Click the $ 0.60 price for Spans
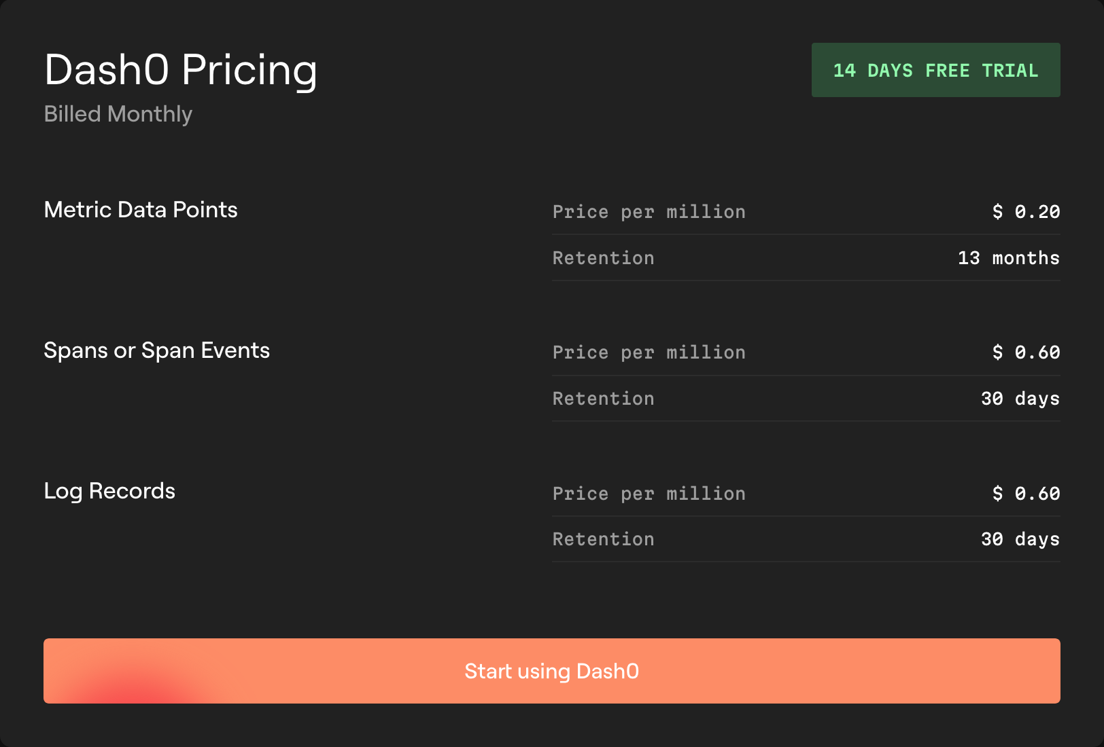This screenshot has width=1104, height=747. (x=1025, y=352)
